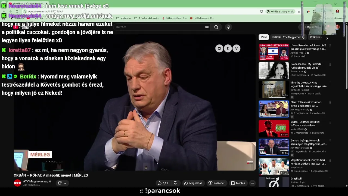Click the video title ORBÁN – RÓNAI: A második menet
Image resolution: width=348 pixels, height=196 pixels.
click(x=51, y=175)
